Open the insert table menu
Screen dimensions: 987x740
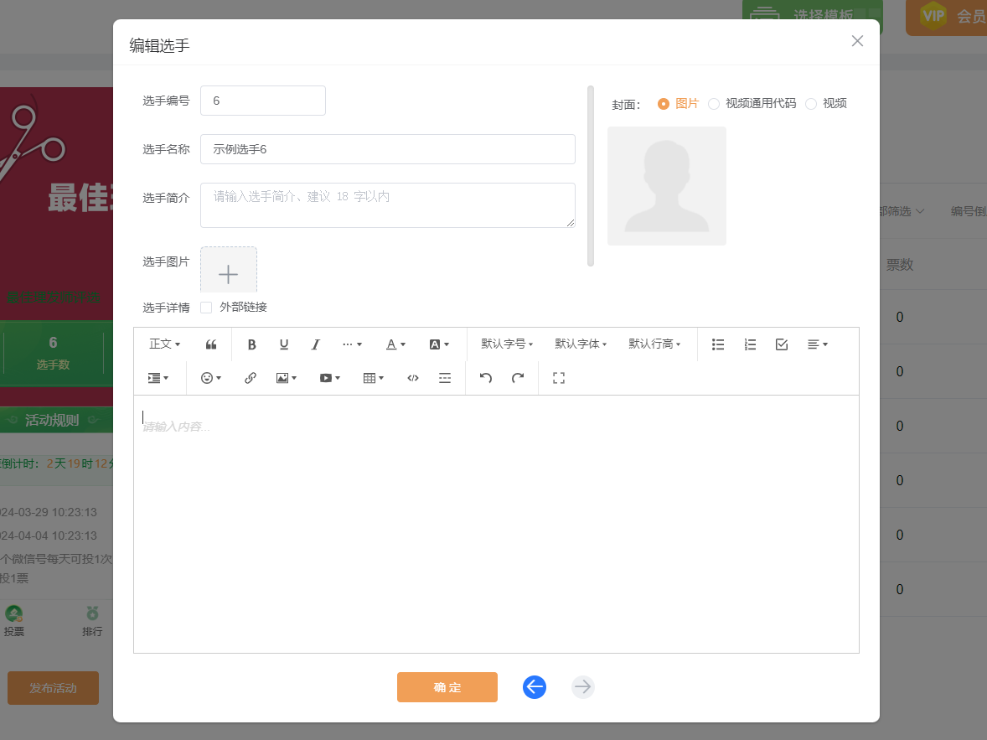373,378
